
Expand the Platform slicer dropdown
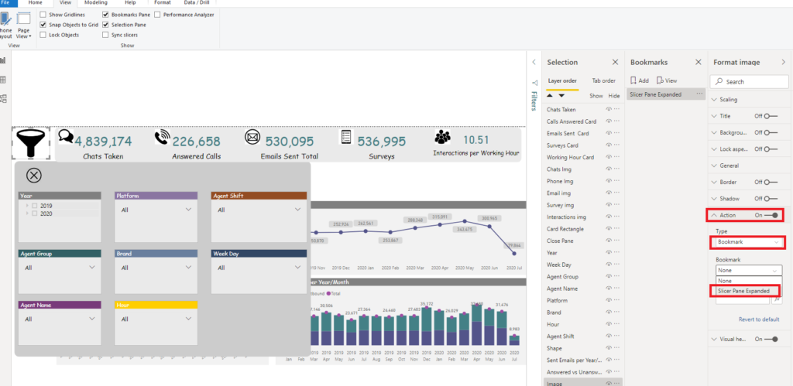pyautogui.click(x=188, y=209)
